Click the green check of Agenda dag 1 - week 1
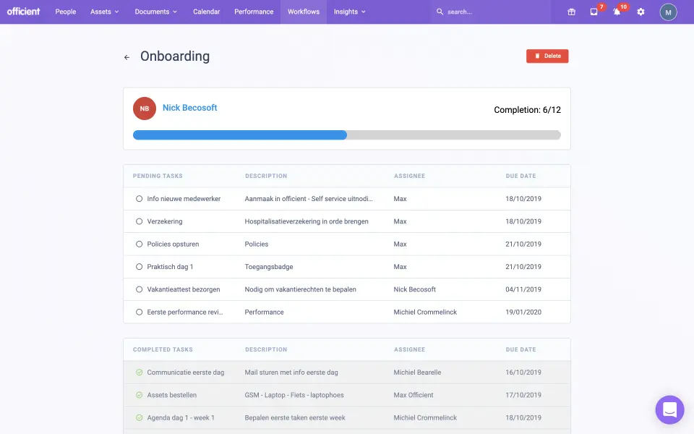Screen dimensions: 694x434 pos(139,417)
